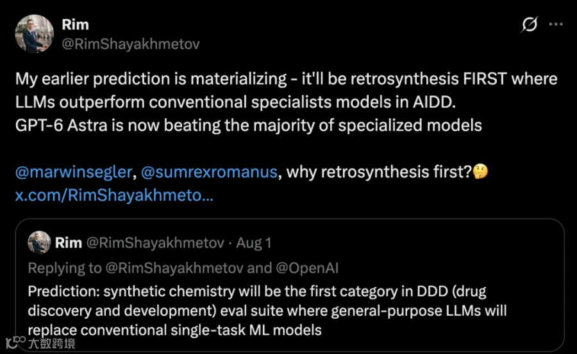Click the @RimShayakhmetov handle below top name
Image resolution: width=577 pixels, height=354 pixels.
click(x=131, y=44)
